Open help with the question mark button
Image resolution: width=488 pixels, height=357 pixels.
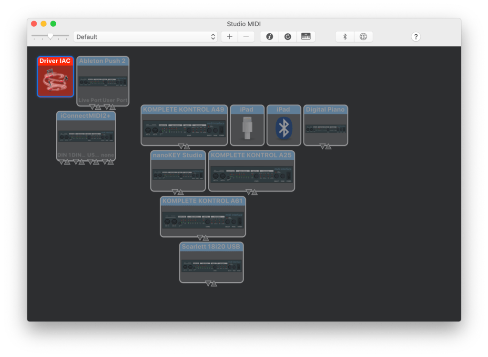coord(416,37)
